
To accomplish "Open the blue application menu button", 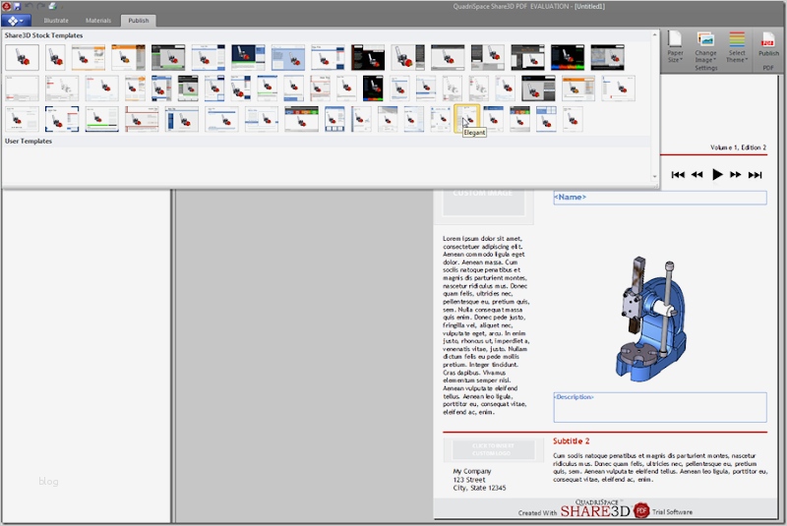I will 18,20.
